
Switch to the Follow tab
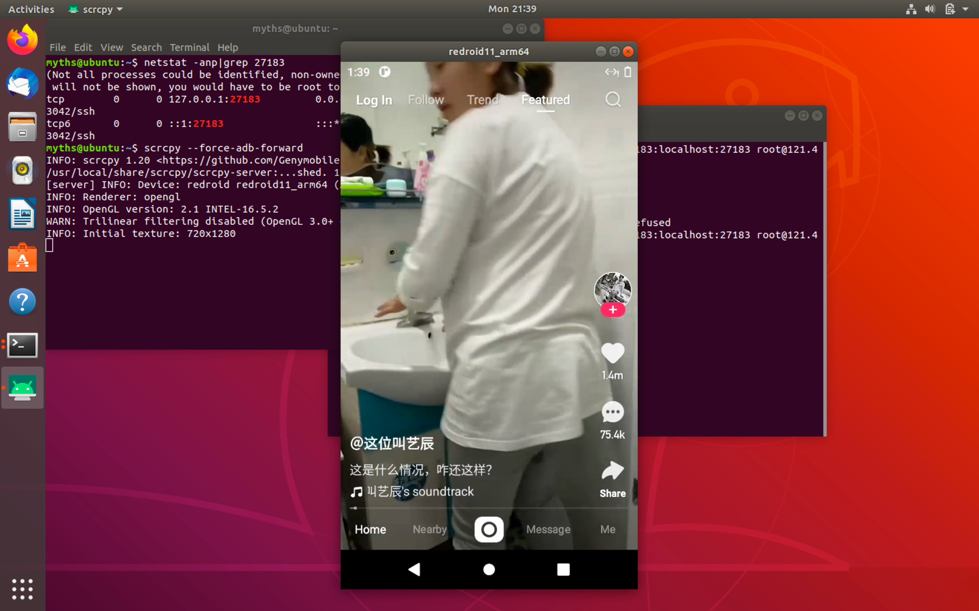point(426,100)
